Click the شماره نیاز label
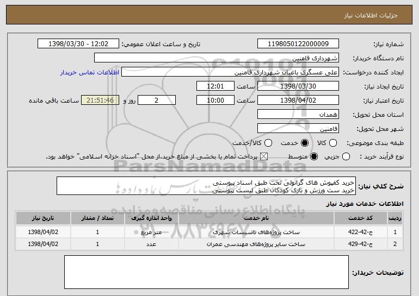Image resolution: width=419 pixels, height=296 pixels. (389, 45)
